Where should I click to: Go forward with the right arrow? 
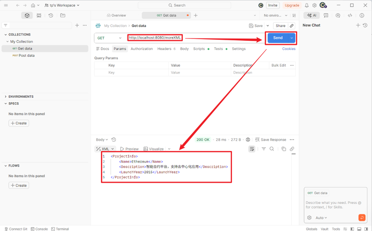[25, 5]
